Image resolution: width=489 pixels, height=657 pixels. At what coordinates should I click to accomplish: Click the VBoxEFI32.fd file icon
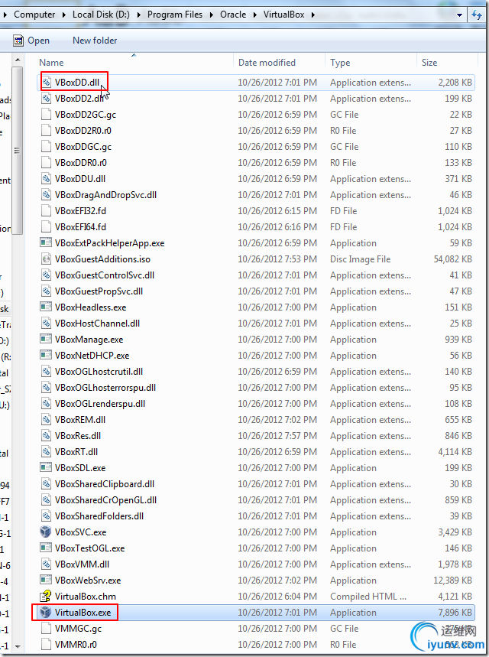coord(46,211)
